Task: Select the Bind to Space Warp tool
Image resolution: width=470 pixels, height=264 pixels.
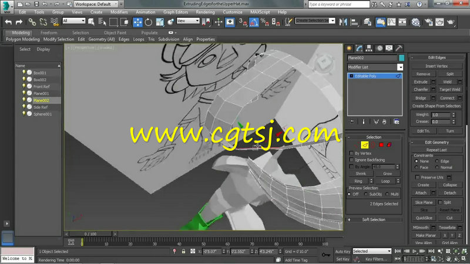Action: tap(54, 22)
